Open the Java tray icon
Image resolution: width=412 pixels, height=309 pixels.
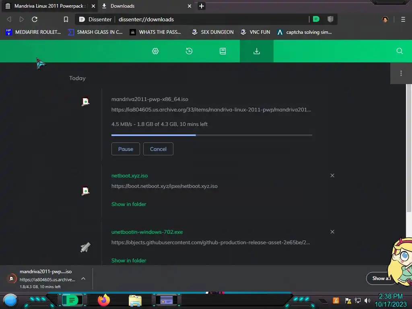(336, 300)
